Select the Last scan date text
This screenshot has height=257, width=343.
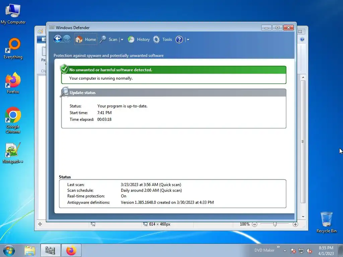[151, 185]
